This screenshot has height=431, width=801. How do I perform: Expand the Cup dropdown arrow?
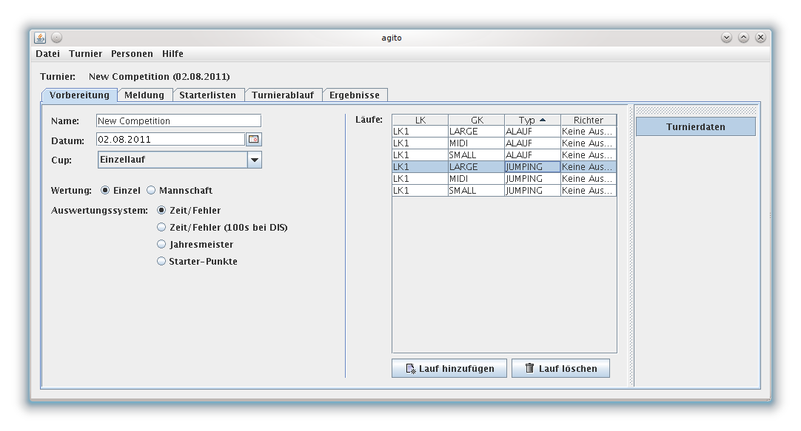(254, 159)
